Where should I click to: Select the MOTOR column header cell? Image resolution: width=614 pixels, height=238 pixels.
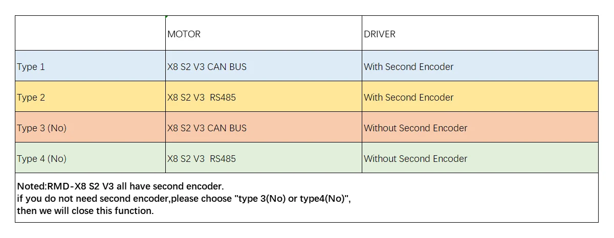coord(264,33)
